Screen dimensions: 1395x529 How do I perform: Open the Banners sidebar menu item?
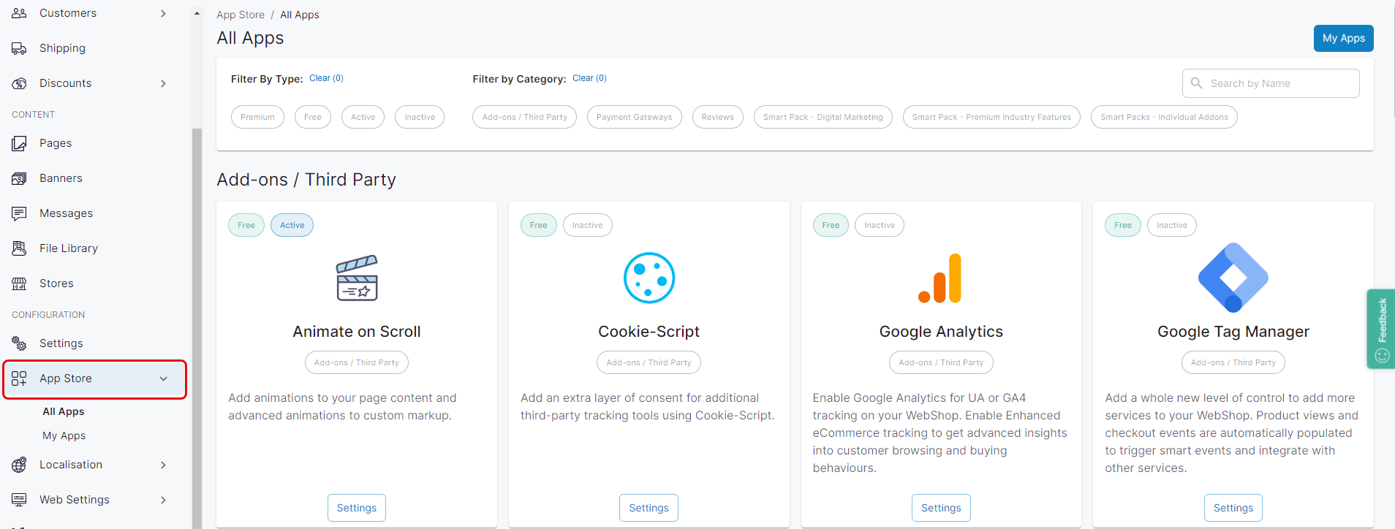[61, 178]
